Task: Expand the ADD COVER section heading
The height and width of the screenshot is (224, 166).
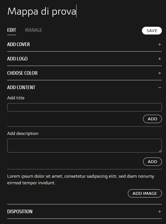Action: click(19, 44)
